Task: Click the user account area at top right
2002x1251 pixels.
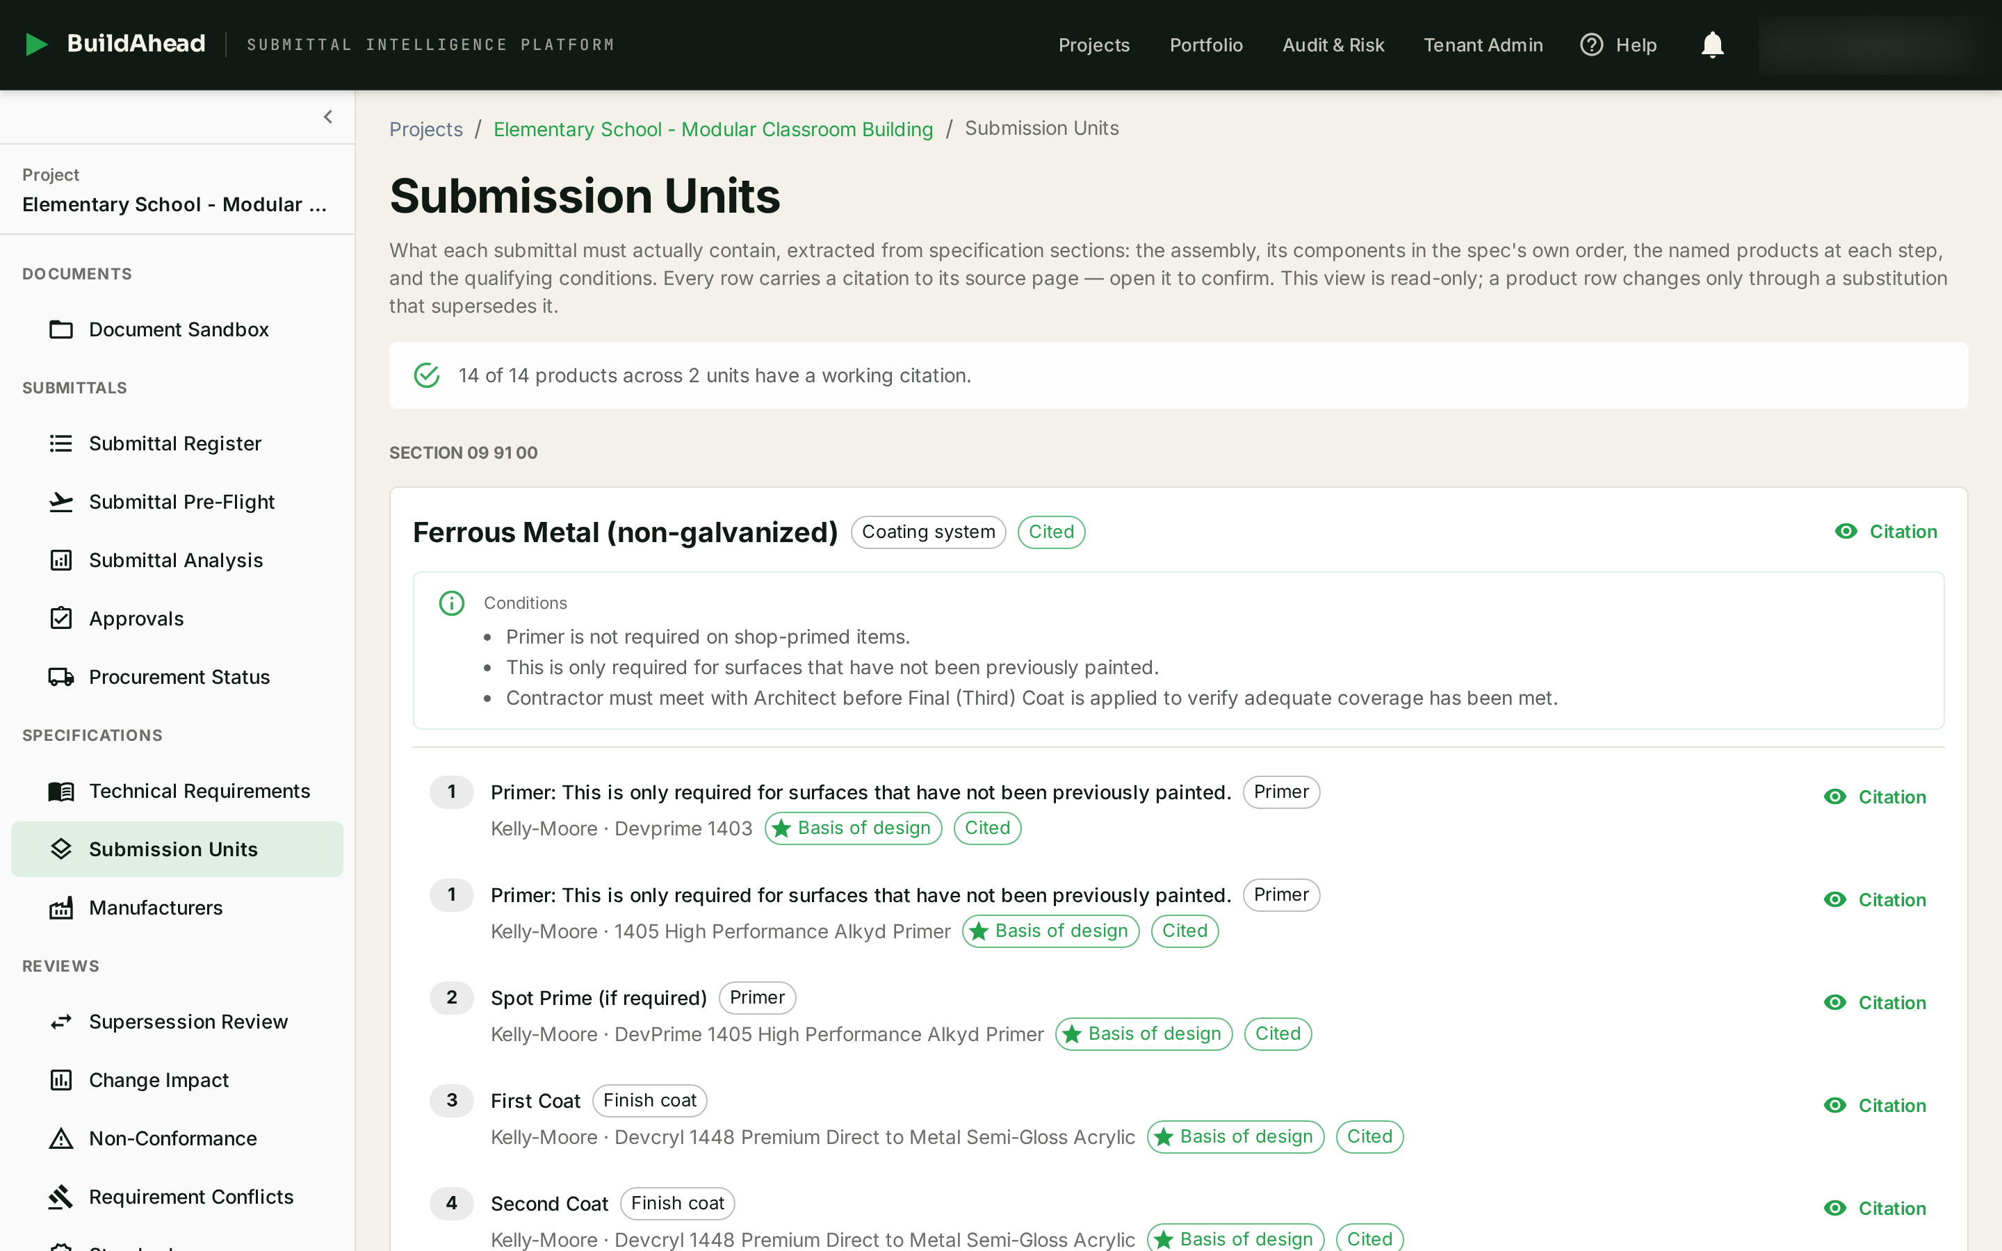Action: [1871, 44]
